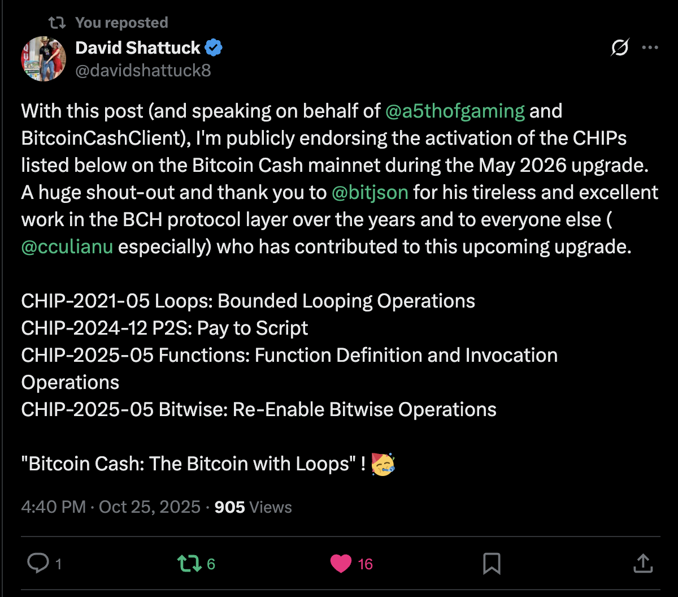This screenshot has height=597, width=678.
Task: Unlike the post with heart icon
Action: coord(341,563)
